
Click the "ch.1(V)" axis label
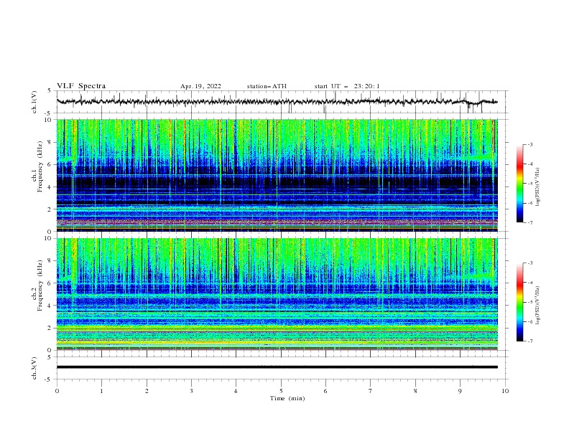click(34, 102)
